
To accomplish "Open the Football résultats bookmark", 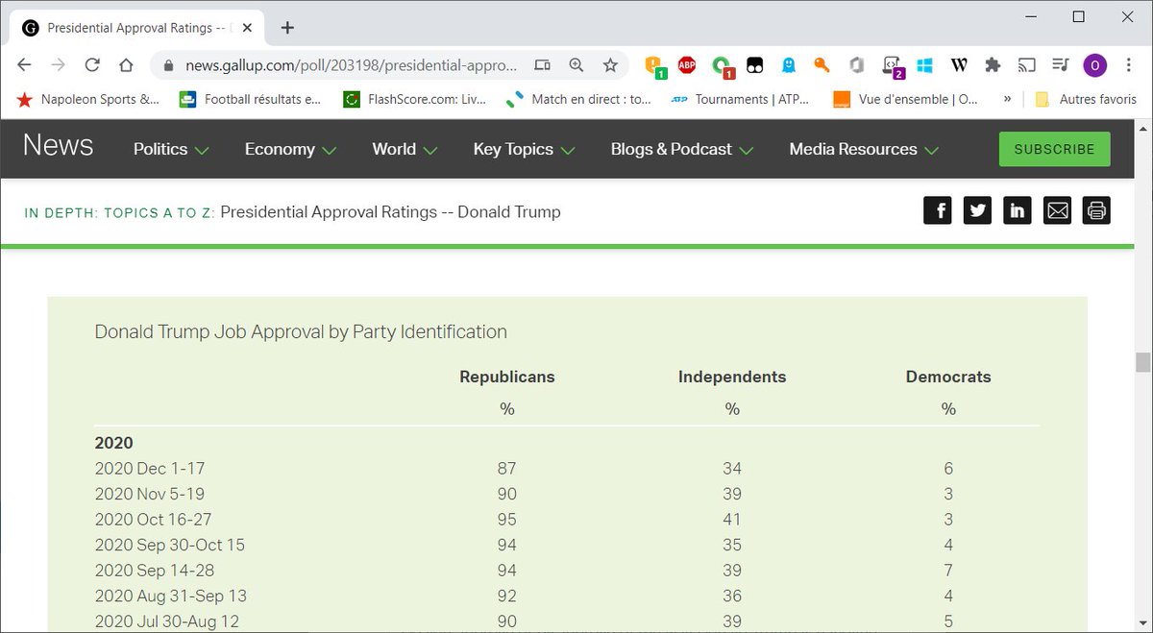I will pyautogui.click(x=250, y=99).
